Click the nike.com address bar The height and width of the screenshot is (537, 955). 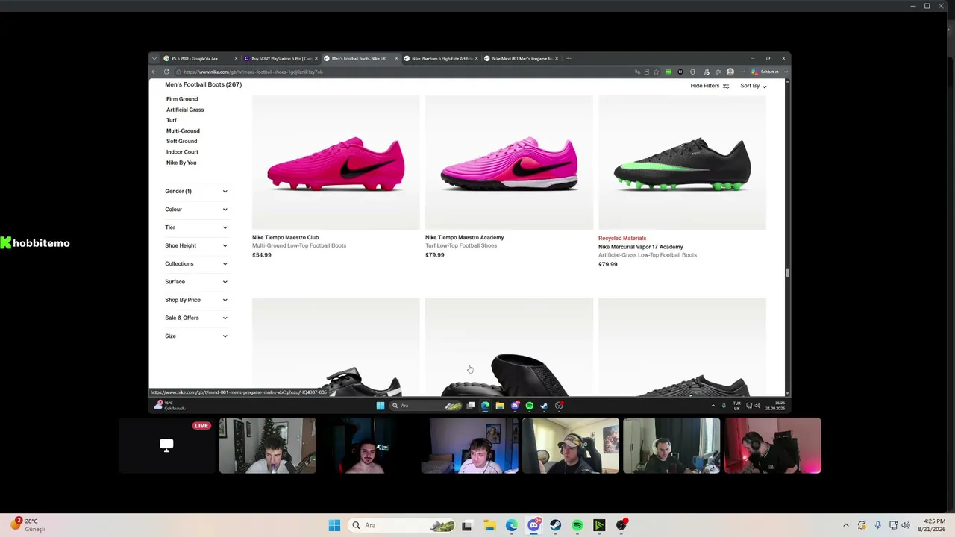pyautogui.click(x=403, y=72)
